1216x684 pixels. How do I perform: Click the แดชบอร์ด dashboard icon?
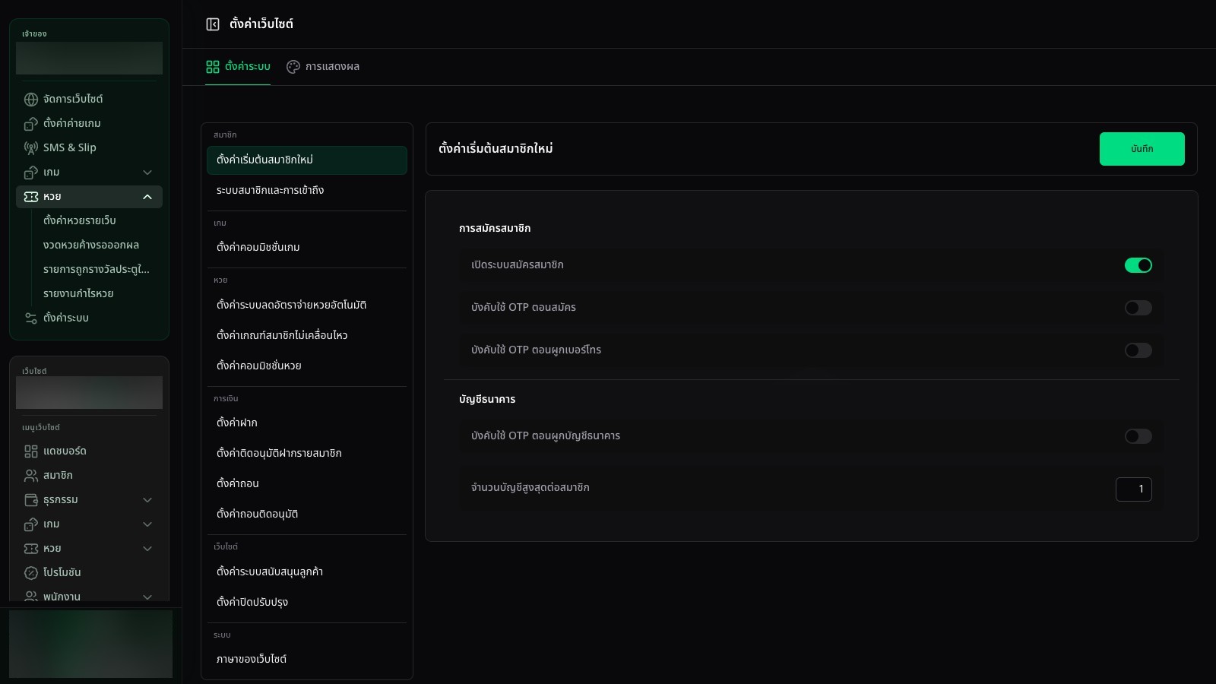(x=31, y=451)
